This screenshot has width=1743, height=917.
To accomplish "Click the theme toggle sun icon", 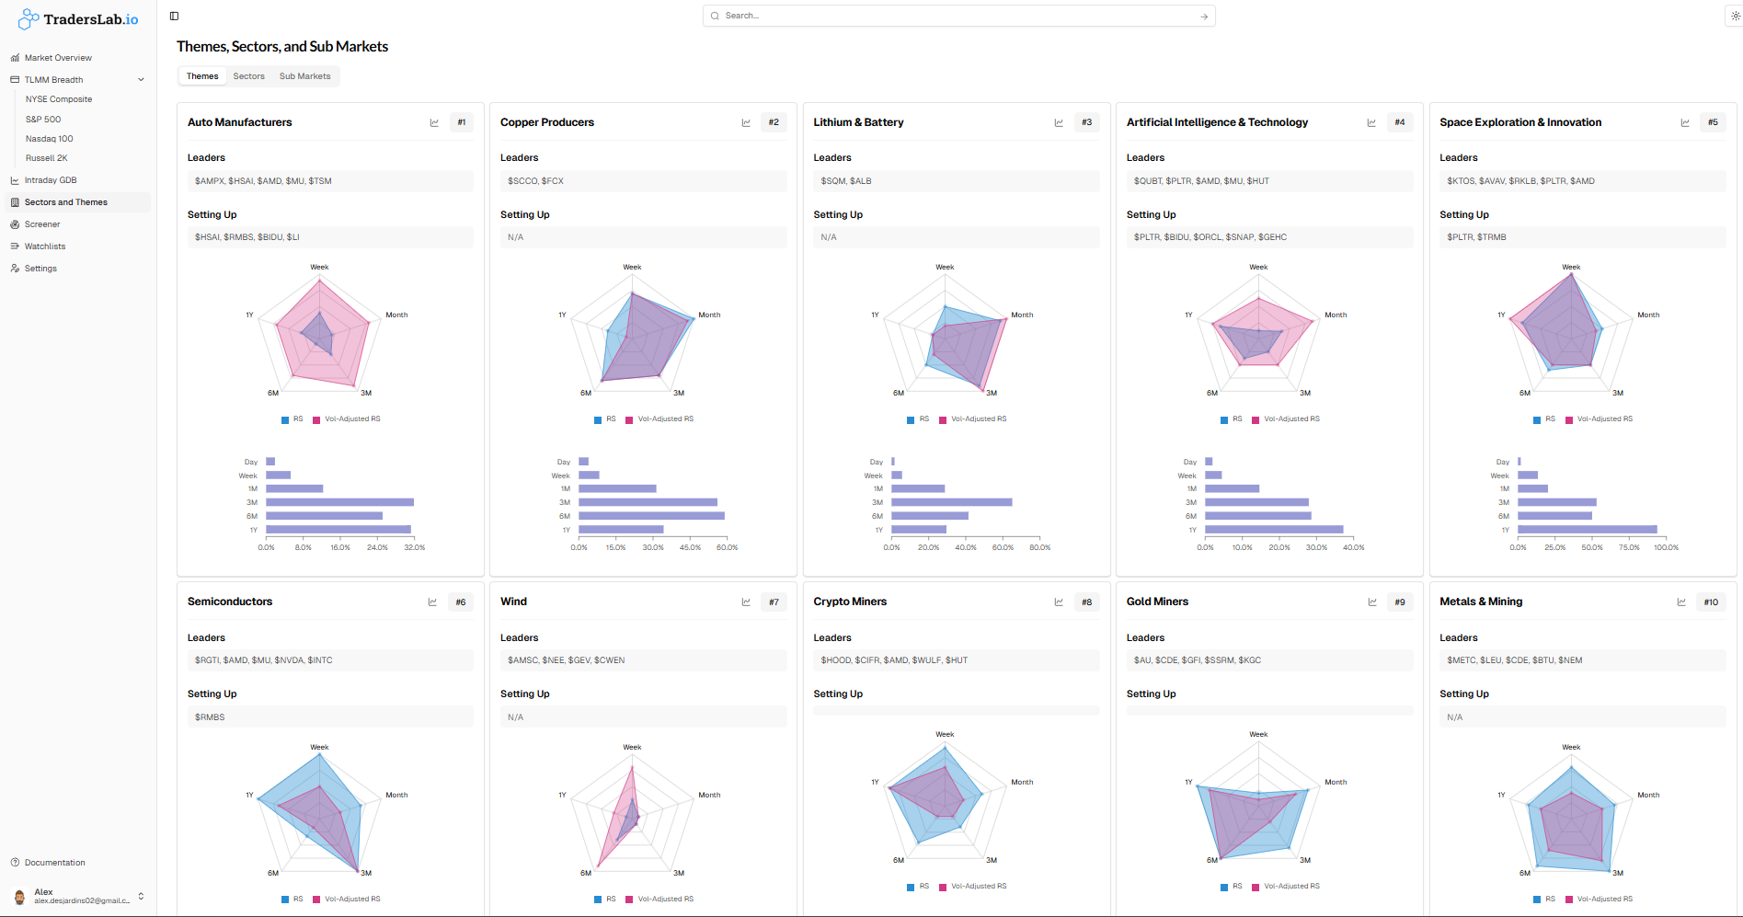I will pos(1736,16).
